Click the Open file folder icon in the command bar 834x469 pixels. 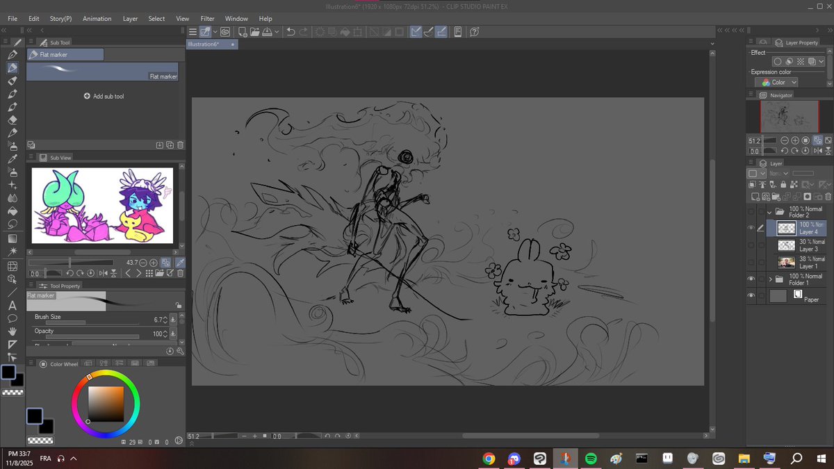254,31
